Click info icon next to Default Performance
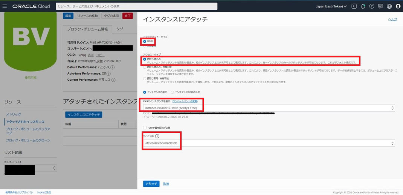The height and width of the screenshot is (195, 403). tap(113, 67)
